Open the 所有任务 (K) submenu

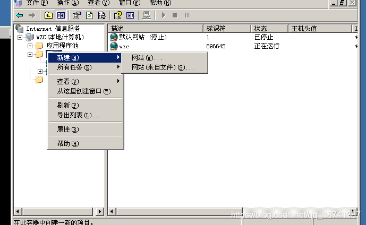(85, 67)
